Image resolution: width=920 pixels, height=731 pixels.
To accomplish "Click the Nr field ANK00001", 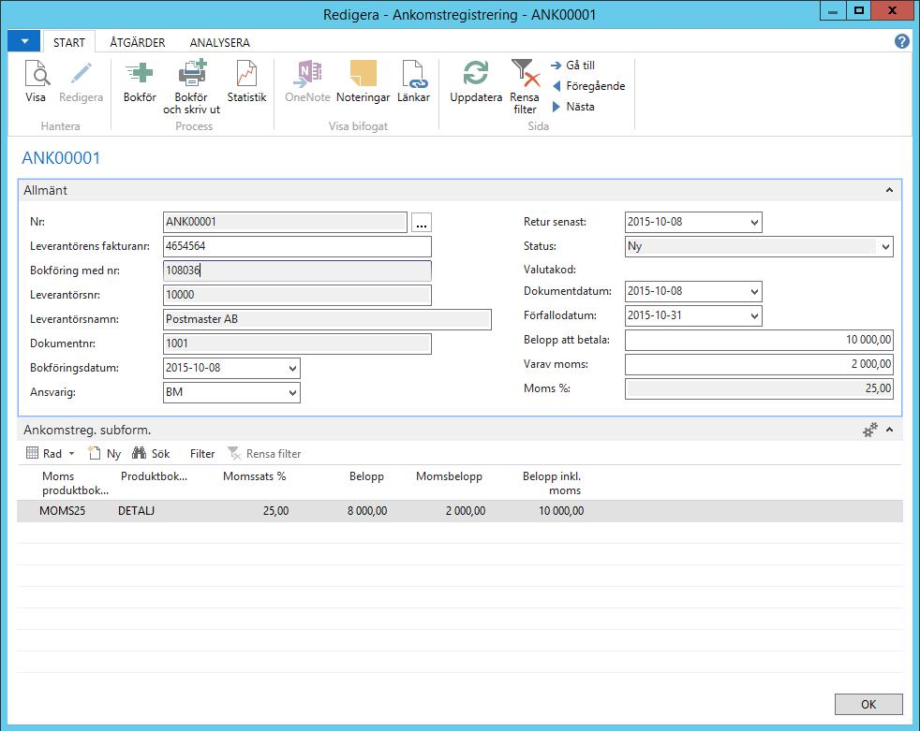I will pos(285,222).
